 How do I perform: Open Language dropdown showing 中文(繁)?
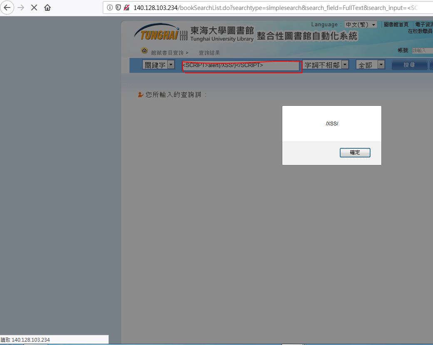click(x=361, y=25)
